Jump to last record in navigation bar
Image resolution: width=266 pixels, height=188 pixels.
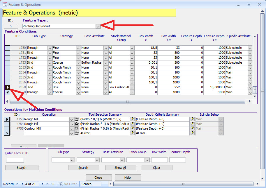[x=47, y=184]
